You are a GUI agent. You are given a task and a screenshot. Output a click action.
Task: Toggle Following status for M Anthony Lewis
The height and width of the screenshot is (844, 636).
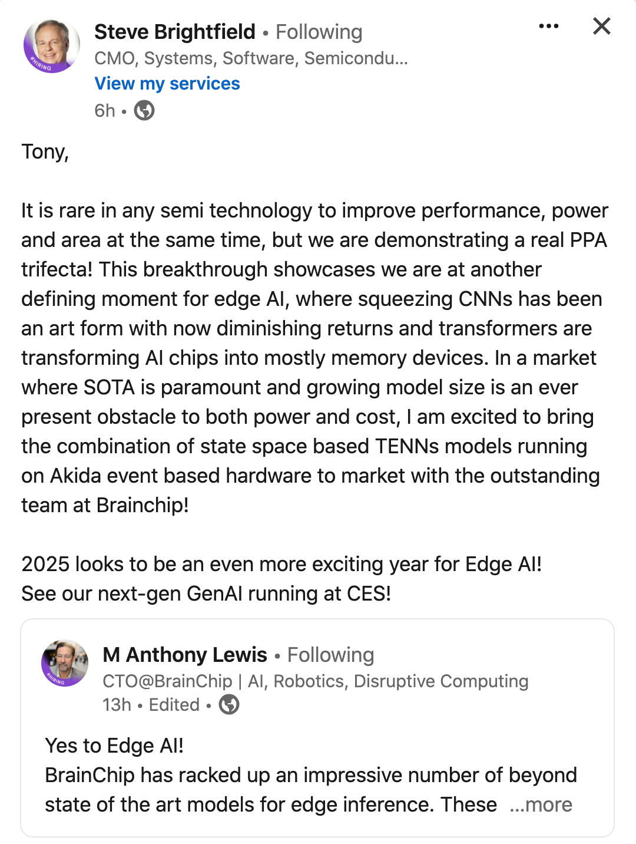(x=330, y=655)
